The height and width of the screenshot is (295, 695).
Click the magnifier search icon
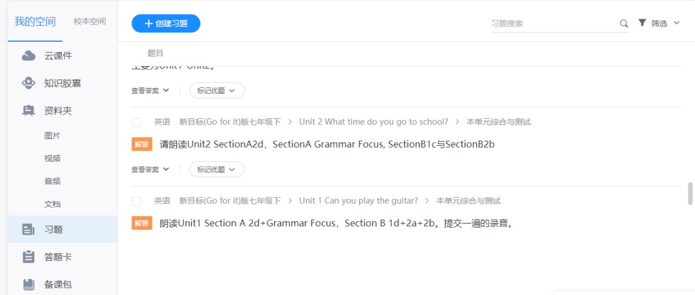[624, 24]
